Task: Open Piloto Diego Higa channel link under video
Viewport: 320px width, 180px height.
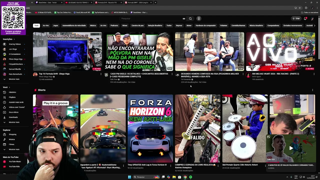Action: (46, 77)
